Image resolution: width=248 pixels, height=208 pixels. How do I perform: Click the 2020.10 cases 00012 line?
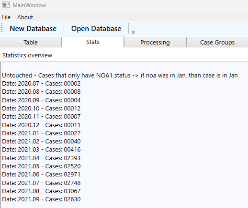[x=41, y=108]
